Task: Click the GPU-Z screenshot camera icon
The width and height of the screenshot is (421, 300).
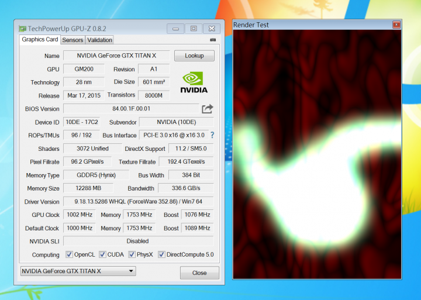Action: 213,40
